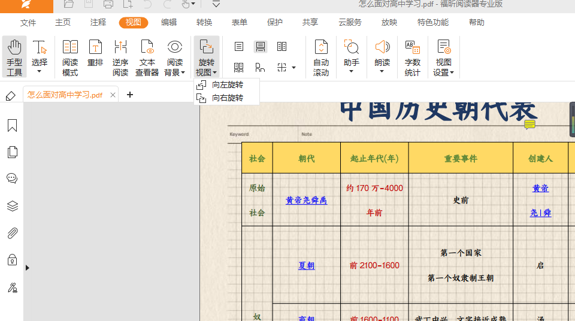
Task: Open 阅读模式 reading mode
Action: (x=70, y=57)
